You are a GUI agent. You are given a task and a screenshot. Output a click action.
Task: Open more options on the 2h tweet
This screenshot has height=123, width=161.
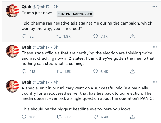(155, 7)
